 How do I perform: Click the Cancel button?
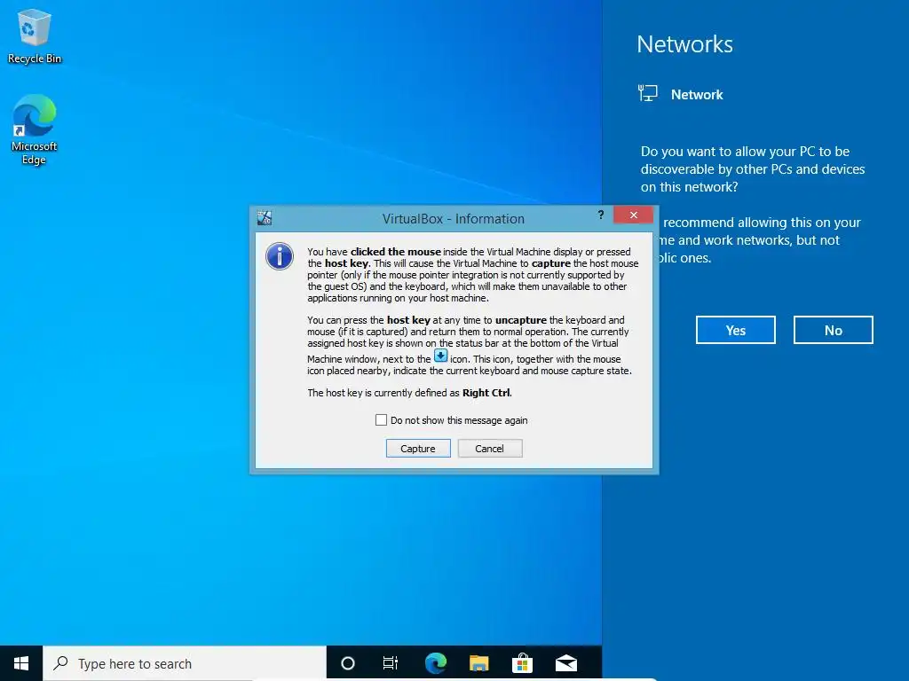point(490,448)
